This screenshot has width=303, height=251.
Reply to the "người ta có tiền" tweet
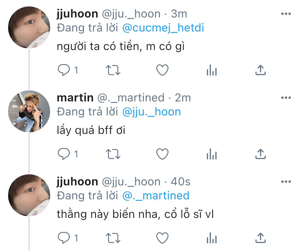point(64,70)
